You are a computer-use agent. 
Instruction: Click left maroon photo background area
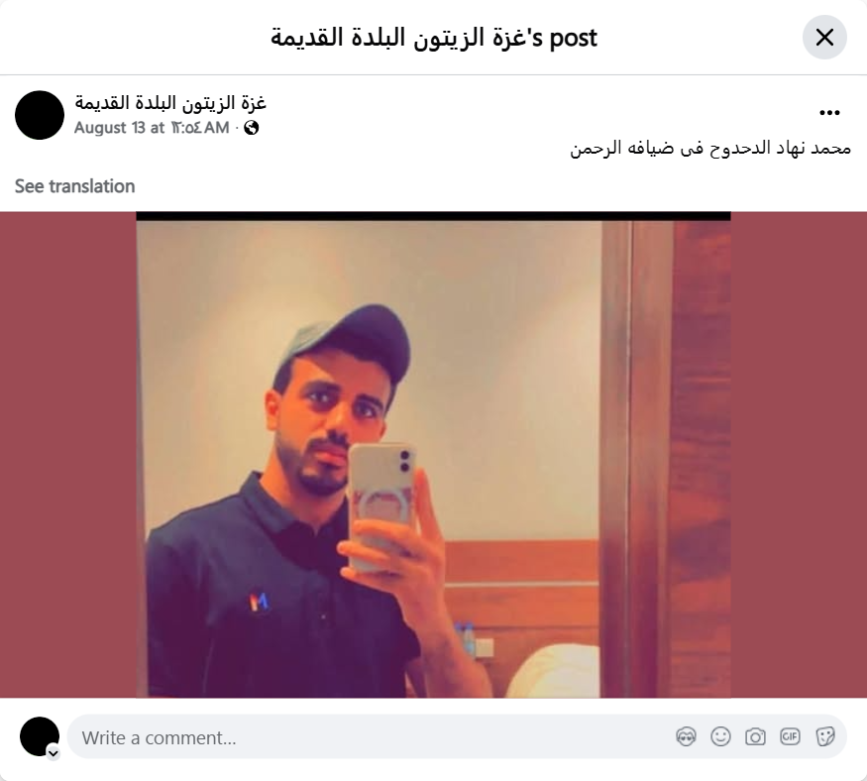(x=68, y=455)
